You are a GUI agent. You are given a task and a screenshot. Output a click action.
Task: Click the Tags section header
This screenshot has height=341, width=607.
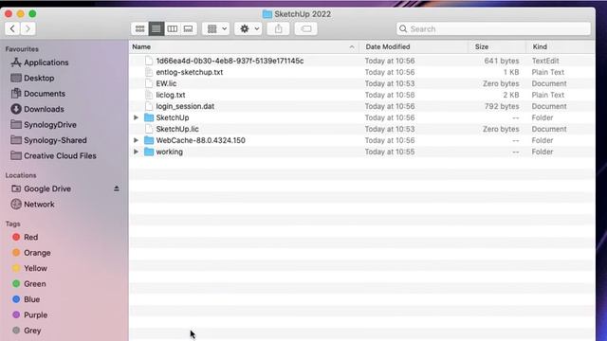[12, 224]
